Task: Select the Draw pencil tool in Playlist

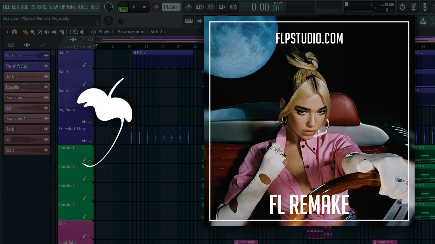Action: [25, 32]
